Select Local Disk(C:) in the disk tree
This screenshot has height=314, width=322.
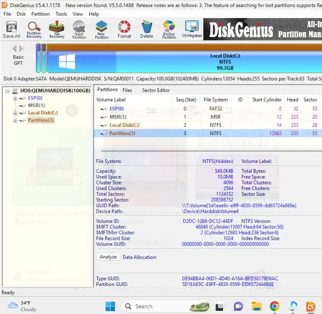43,113
